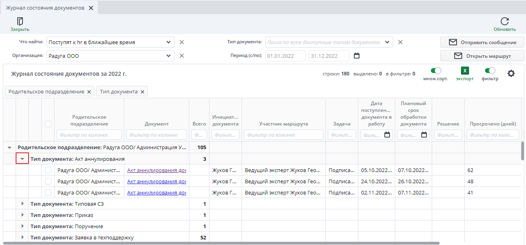This screenshot has width=526, height=245.
Task: Toggle the фильтр switch
Action: point(490,71)
